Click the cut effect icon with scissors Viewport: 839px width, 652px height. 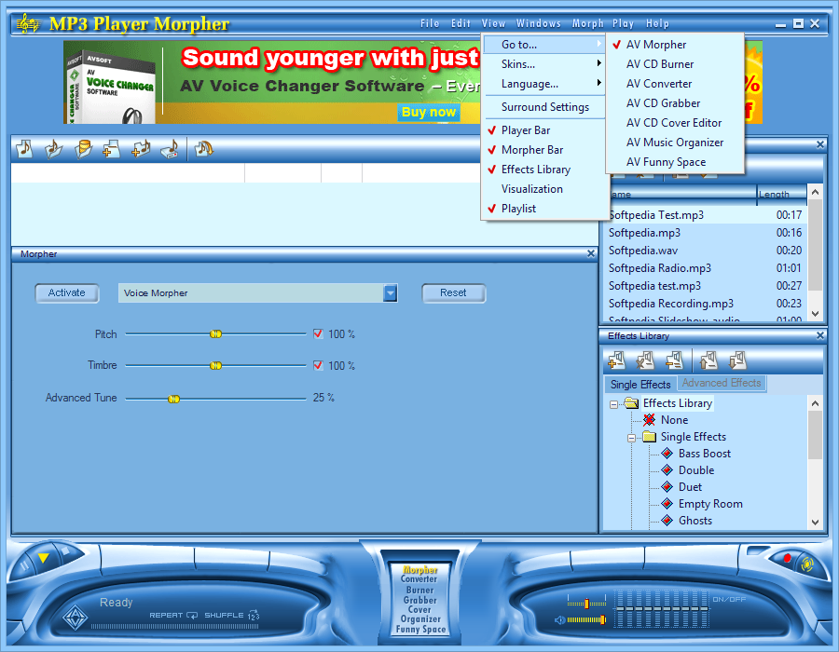pos(645,360)
